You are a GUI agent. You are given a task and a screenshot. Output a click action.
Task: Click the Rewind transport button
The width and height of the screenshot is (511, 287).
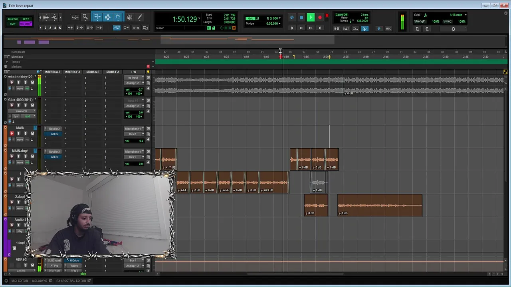click(301, 28)
